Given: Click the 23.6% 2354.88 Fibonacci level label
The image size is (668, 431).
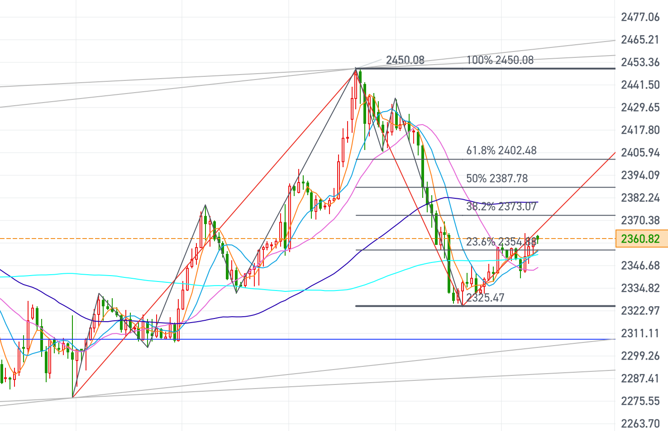Looking at the screenshot, I should 501,242.
